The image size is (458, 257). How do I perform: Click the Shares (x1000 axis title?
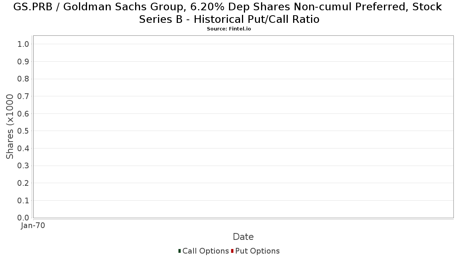pos(10,127)
